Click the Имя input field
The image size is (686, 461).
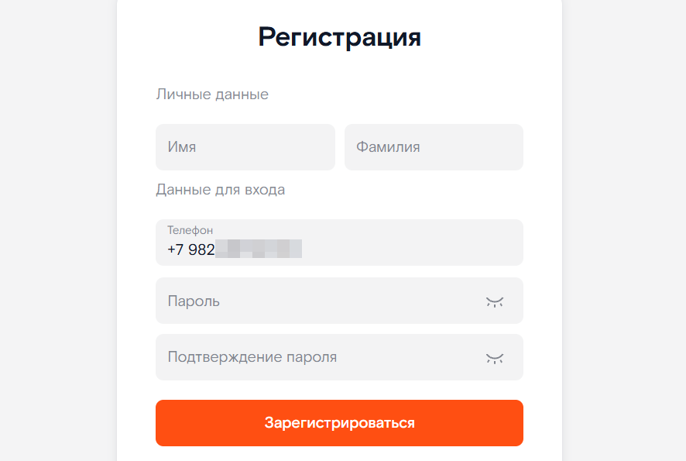(x=245, y=147)
